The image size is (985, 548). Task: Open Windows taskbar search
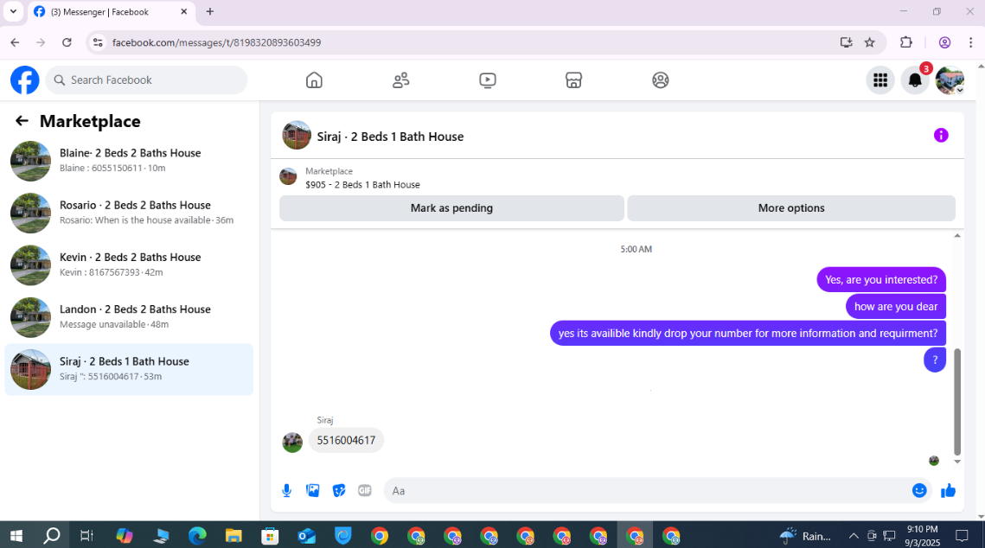pos(52,535)
